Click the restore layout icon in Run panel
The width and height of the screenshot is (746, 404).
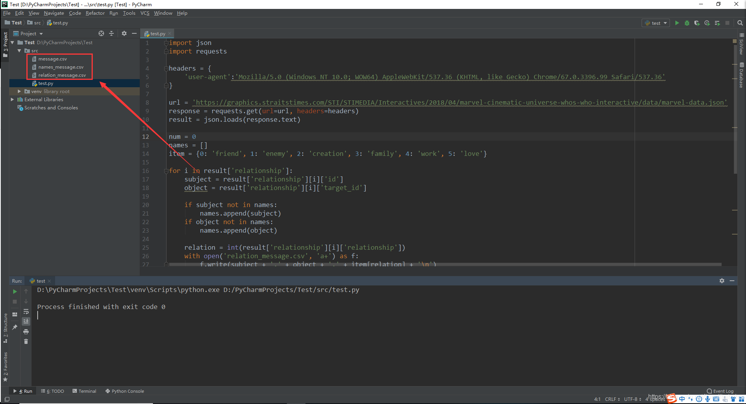15,314
